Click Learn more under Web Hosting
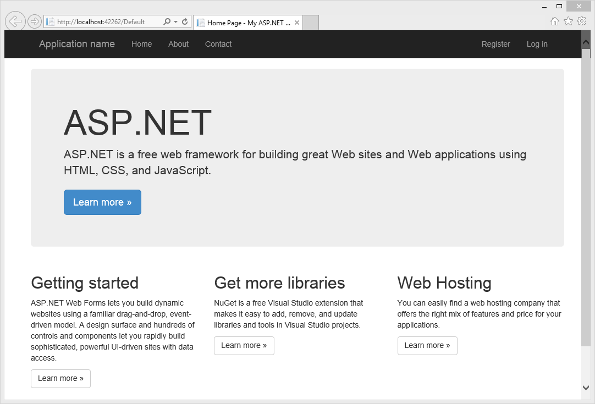This screenshot has width=595, height=404. point(427,346)
